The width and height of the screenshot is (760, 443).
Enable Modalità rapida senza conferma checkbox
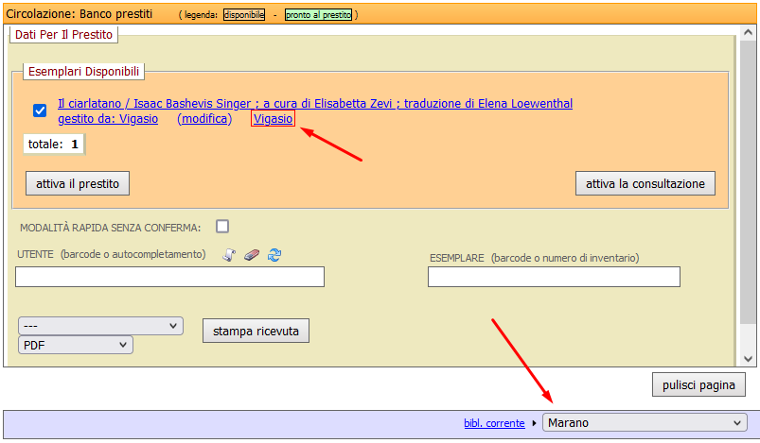coord(222,227)
